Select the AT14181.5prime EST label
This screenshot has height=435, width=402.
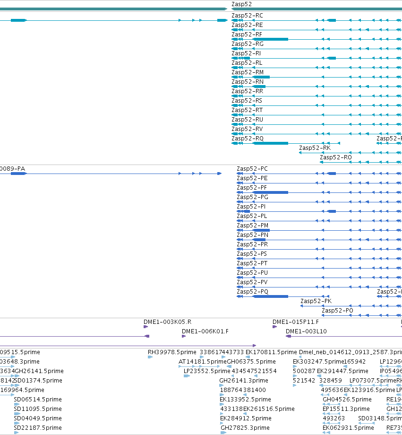[202, 362]
